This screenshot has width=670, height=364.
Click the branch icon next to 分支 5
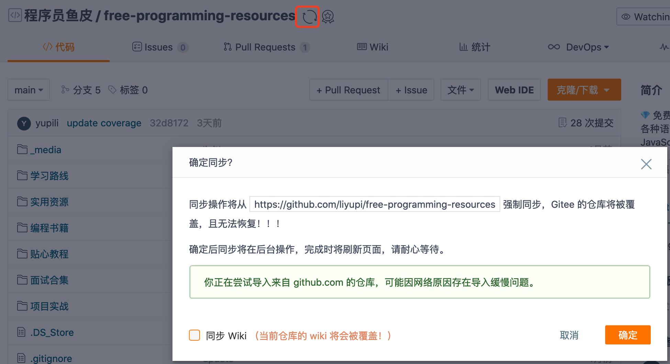pyautogui.click(x=65, y=90)
